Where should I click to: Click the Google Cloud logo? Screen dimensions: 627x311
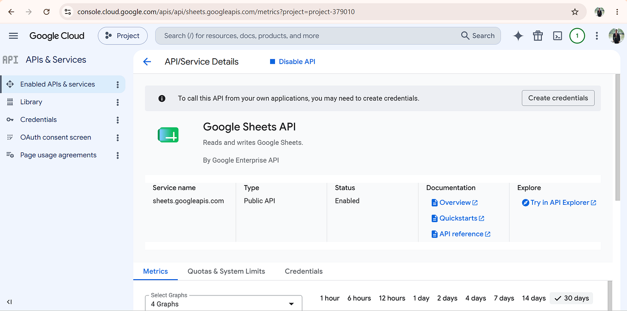click(x=57, y=36)
